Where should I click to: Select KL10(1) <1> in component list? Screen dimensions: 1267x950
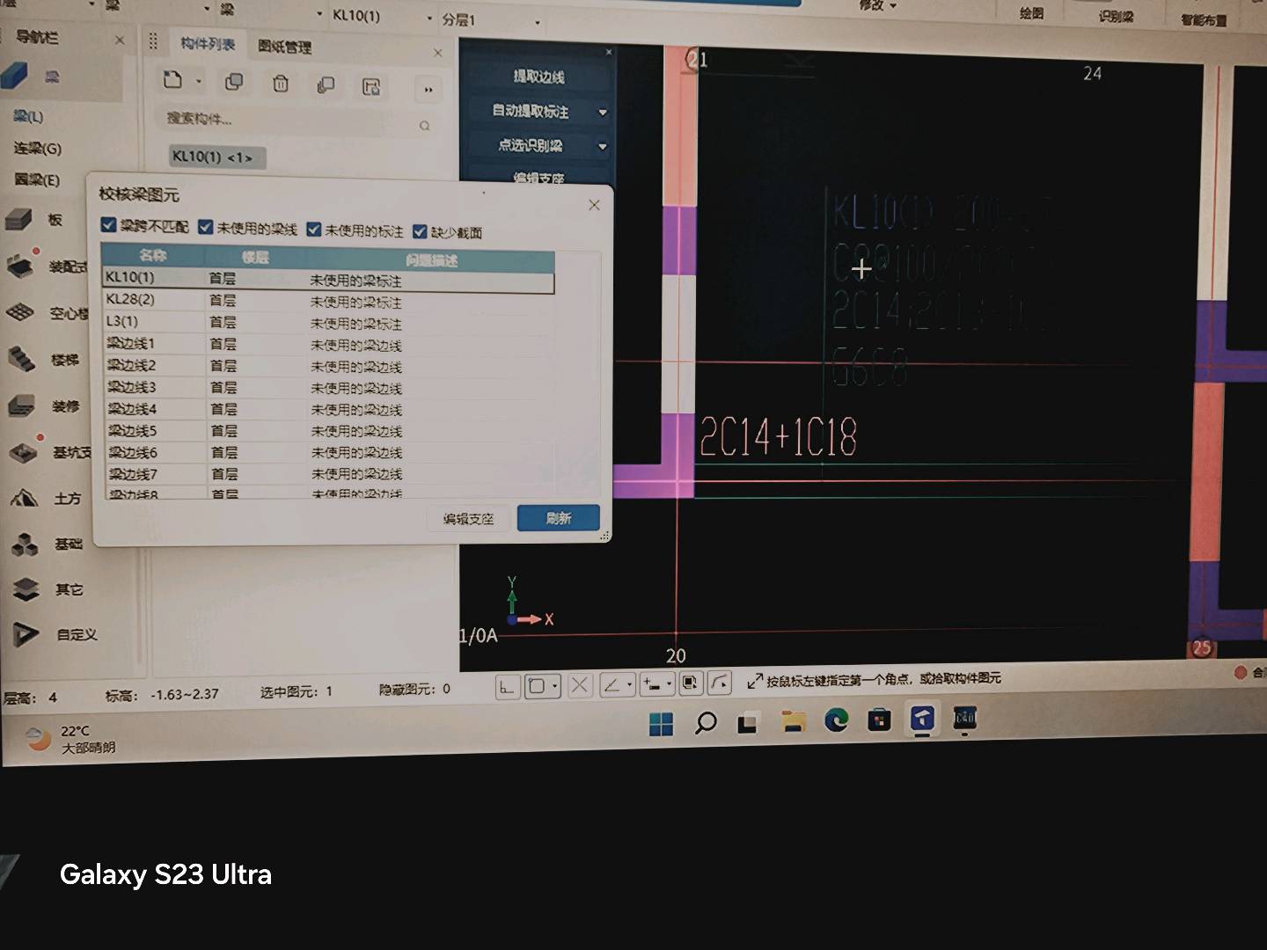[x=216, y=157]
